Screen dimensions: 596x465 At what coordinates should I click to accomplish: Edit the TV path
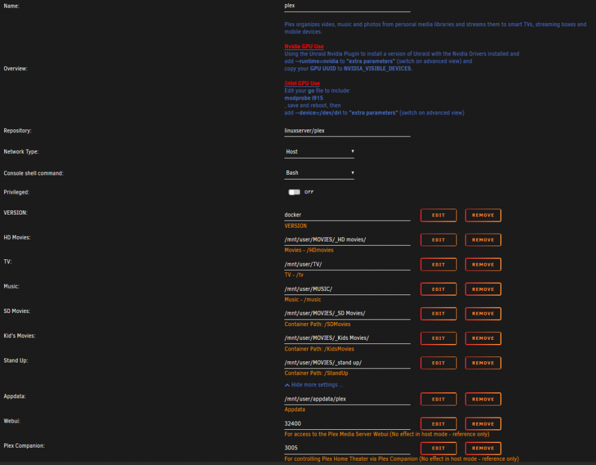pyautogui.click(x=438, y=265)
